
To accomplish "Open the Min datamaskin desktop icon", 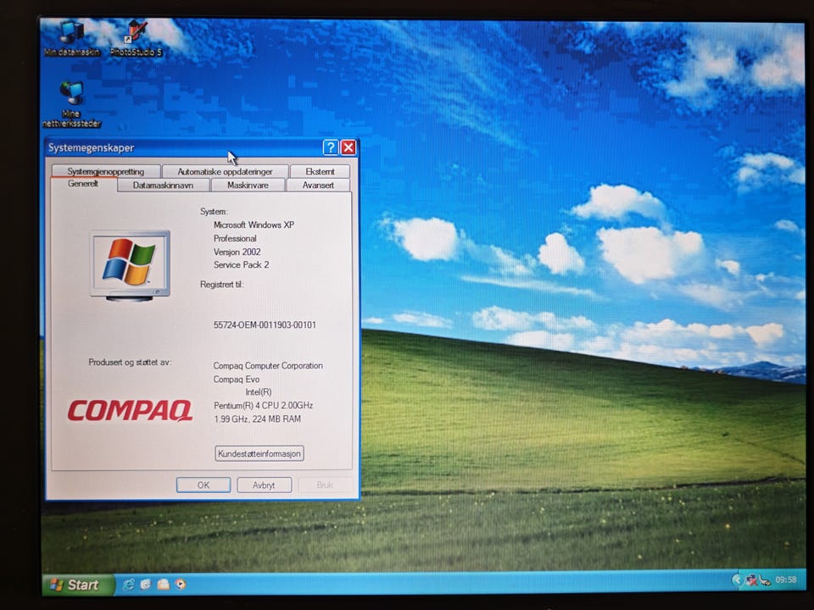I will tap(71, 37).
